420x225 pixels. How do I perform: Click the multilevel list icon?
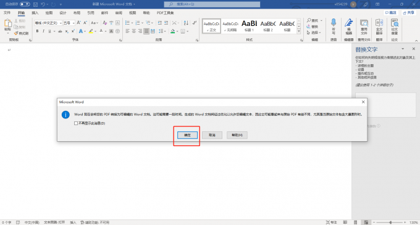click(148, 23)
